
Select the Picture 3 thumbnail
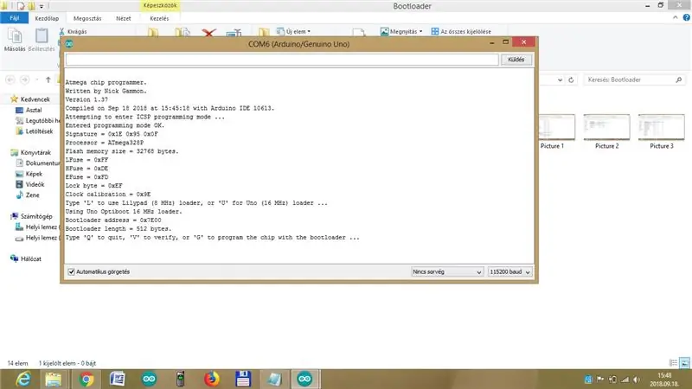click(x=662, y=131)
